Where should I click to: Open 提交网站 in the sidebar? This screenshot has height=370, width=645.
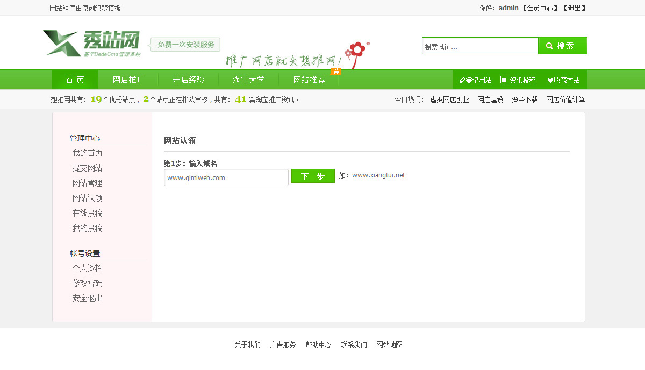(x=87, y=168)
